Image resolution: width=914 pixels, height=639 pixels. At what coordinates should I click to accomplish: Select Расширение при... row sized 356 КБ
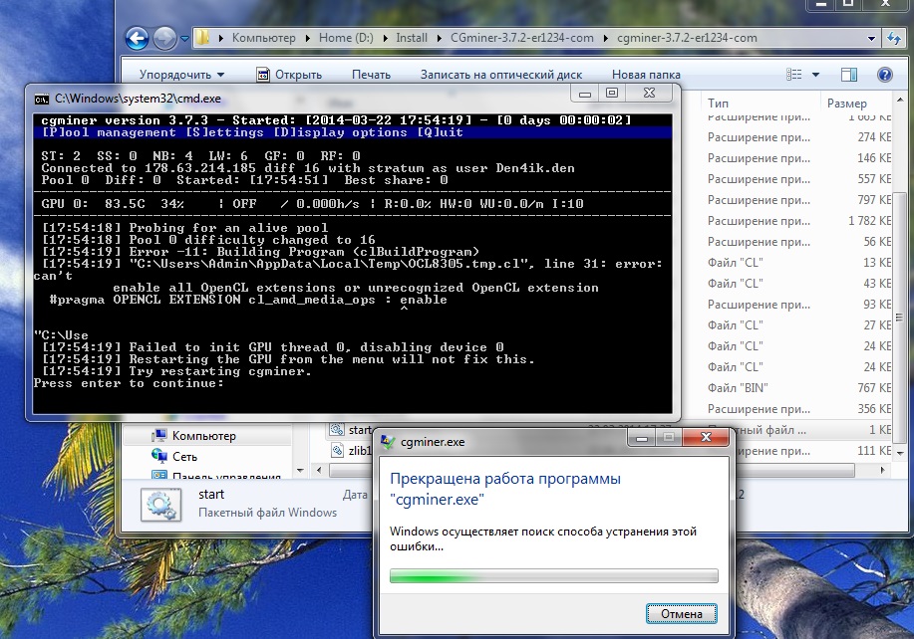798,408
